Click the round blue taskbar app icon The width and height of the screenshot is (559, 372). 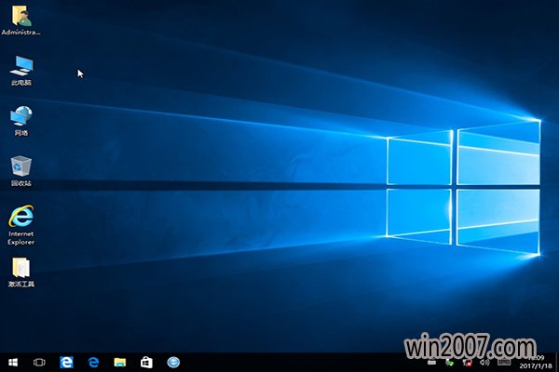173,362
